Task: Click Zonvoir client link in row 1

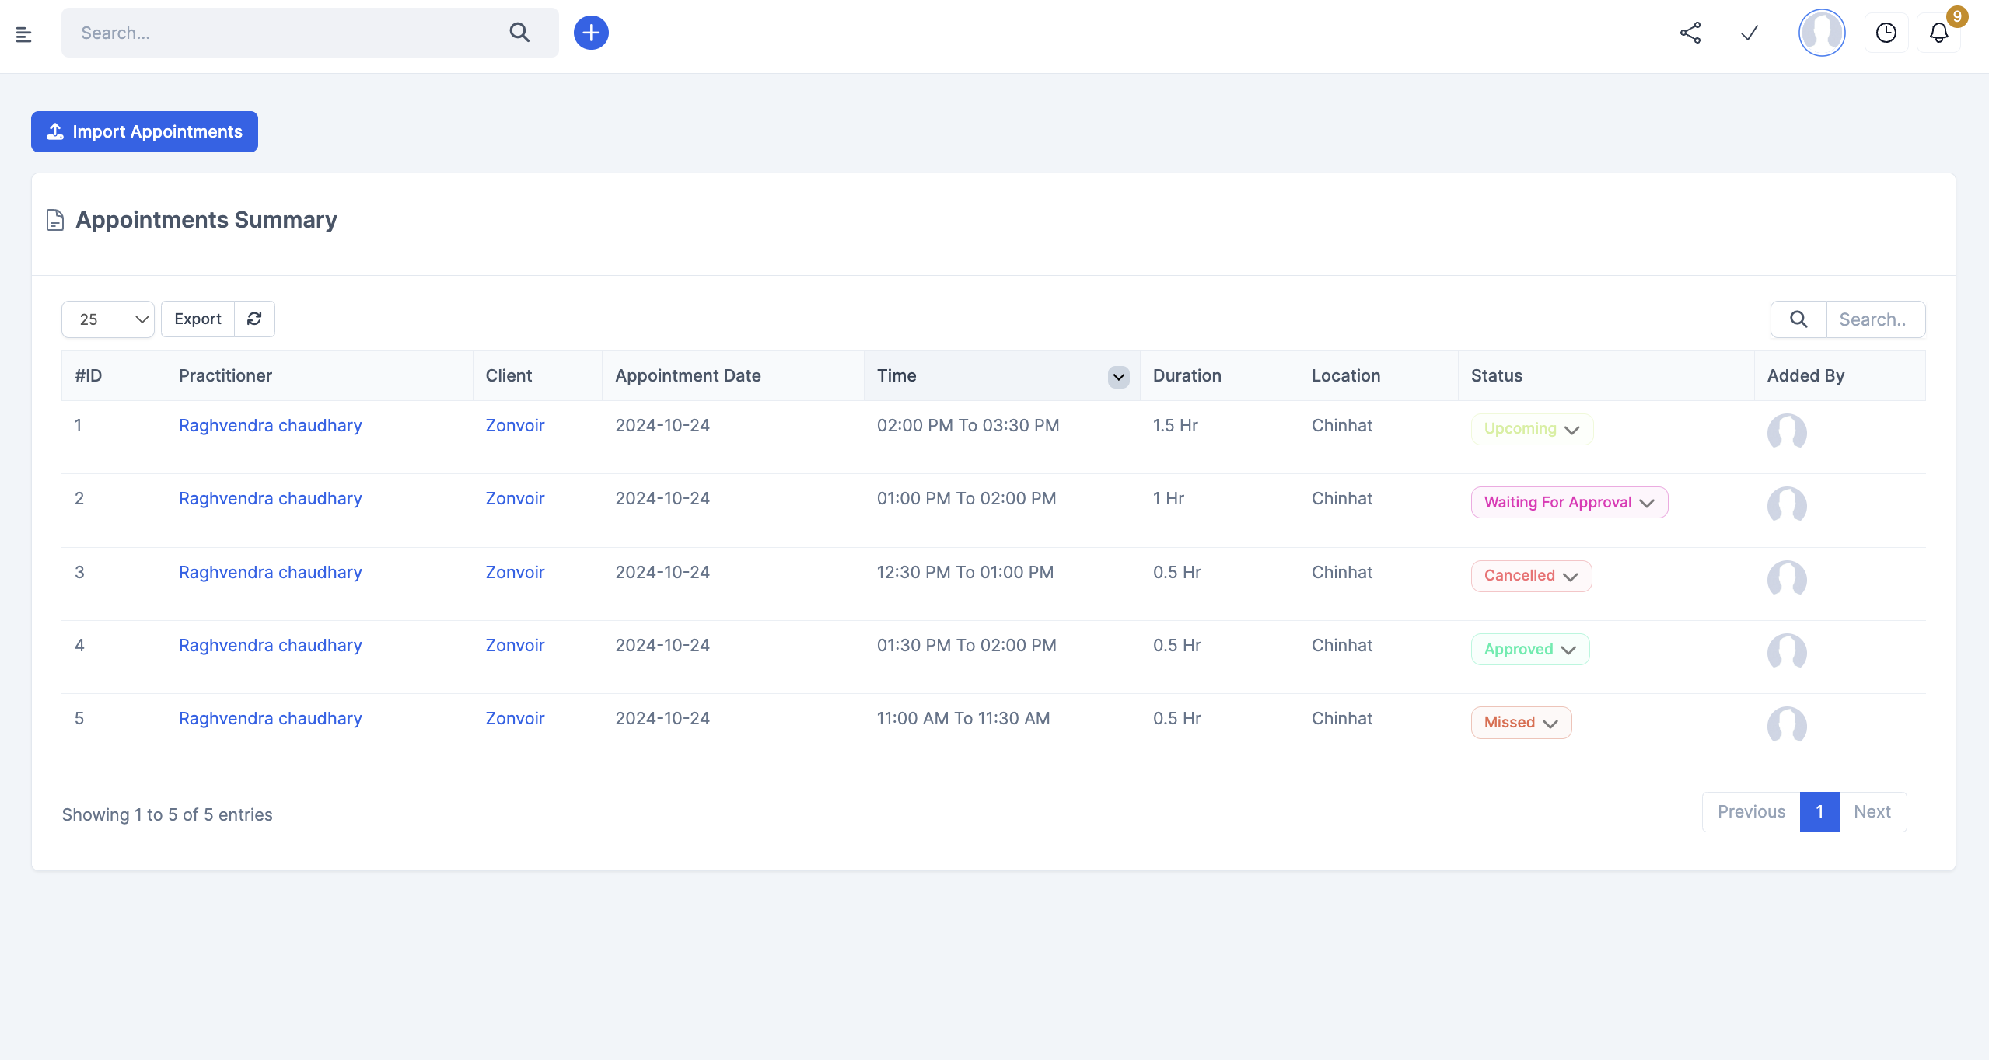Action: 513,425
